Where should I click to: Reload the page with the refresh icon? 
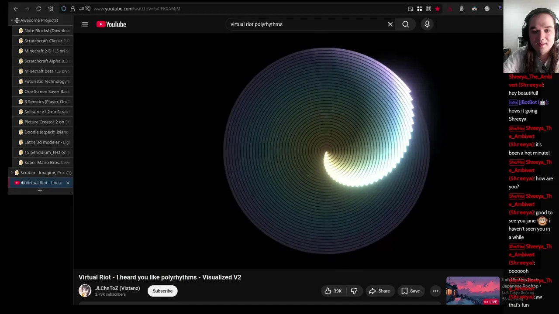(x=38, y=9)
